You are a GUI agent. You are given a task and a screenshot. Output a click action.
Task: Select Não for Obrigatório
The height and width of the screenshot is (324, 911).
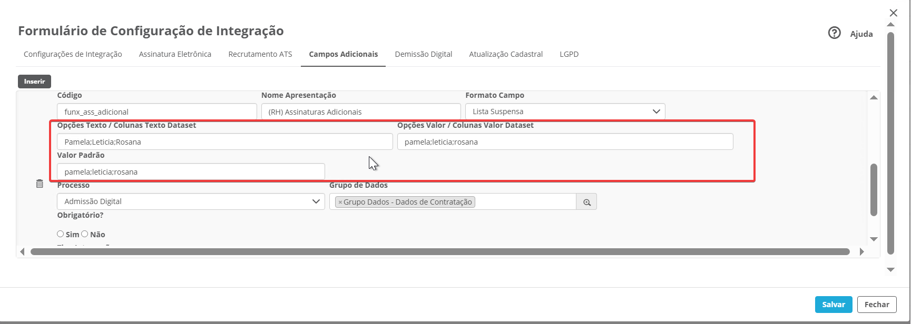coord(84,234)
